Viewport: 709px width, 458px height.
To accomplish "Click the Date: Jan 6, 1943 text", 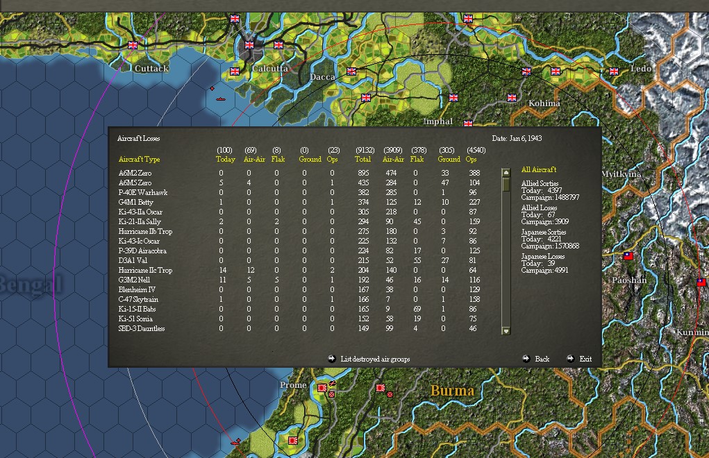I will 517,138.
